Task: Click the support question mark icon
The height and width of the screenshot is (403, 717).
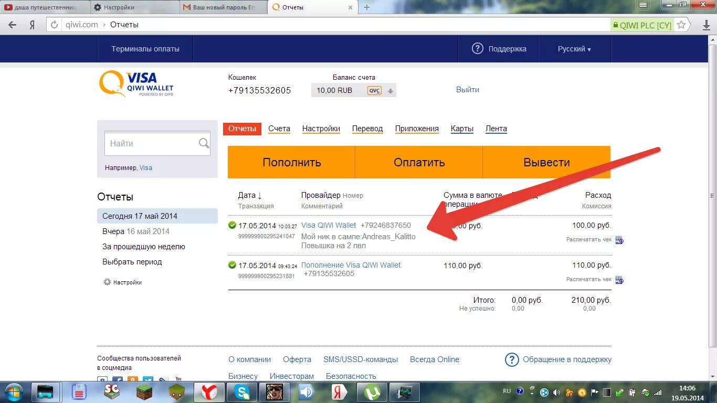Action: 477,48
